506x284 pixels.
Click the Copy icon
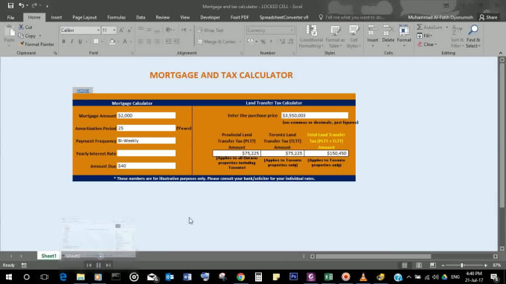point(22,36)
